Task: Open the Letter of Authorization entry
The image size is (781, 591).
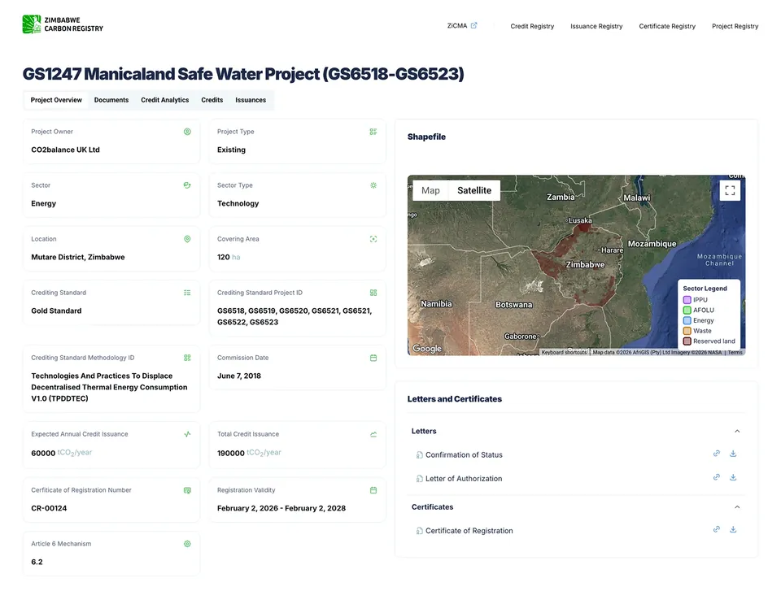Action: [464, 479]
